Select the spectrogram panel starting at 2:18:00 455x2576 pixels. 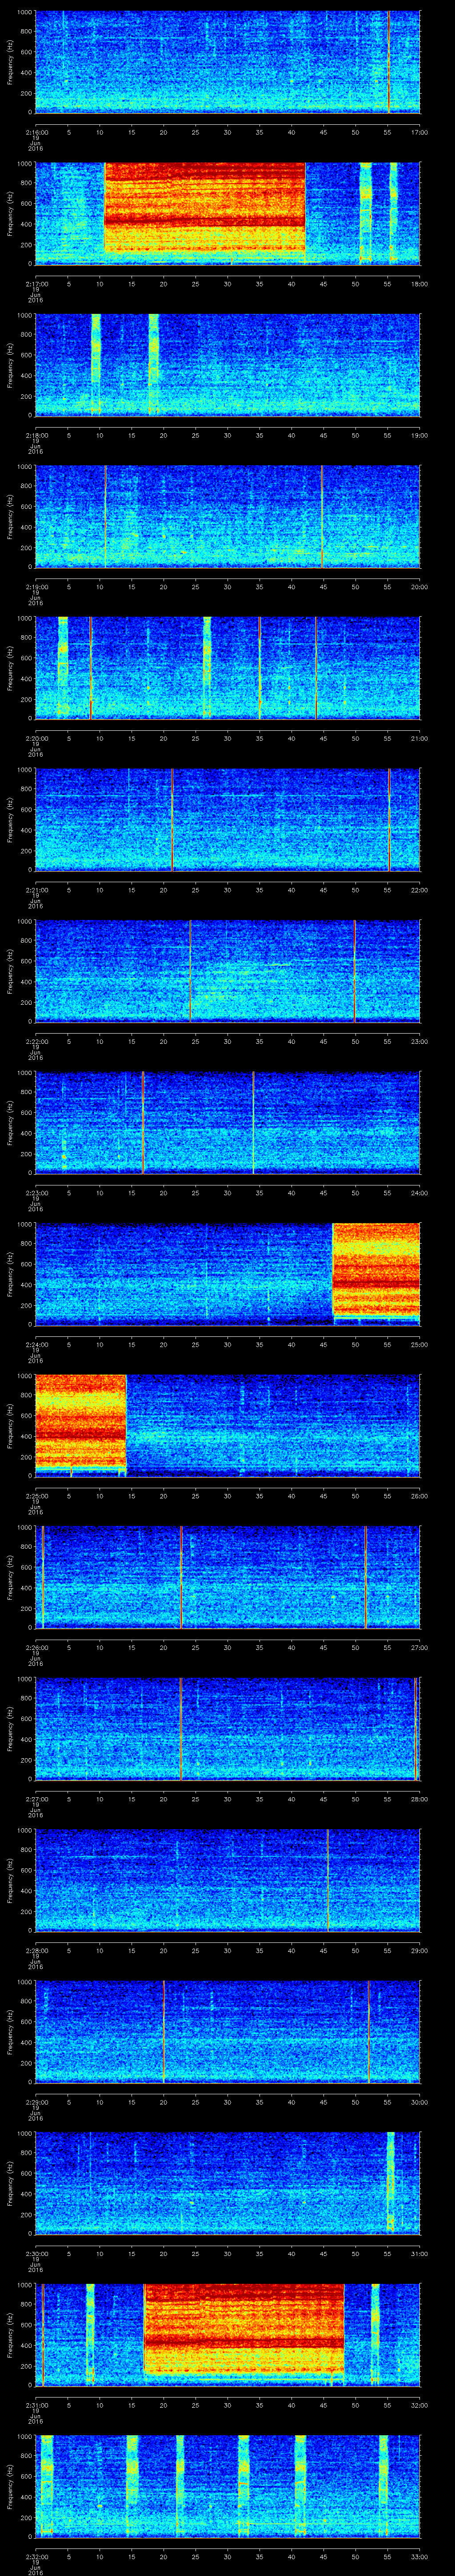(227, 364)
